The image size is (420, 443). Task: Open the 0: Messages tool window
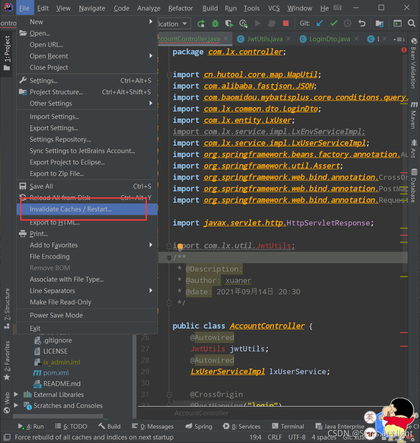tap(153, 426)
